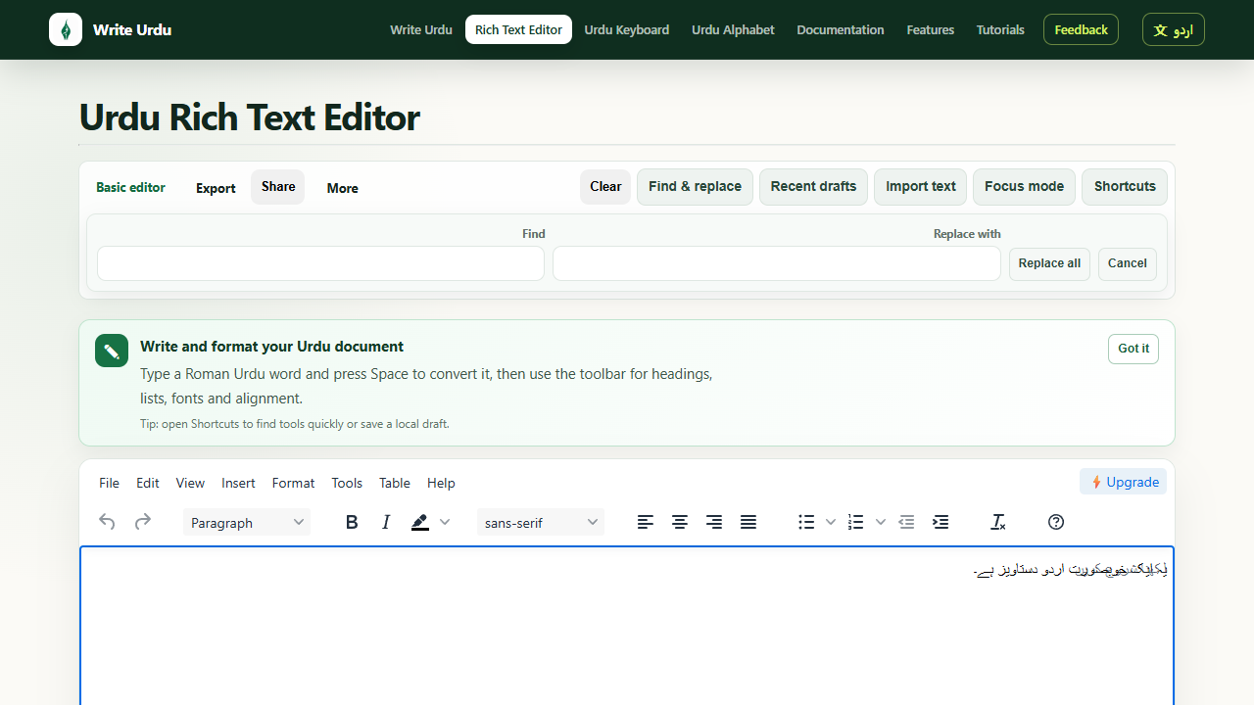Go to the Urdu Keyboard page
Screen dimensions: 1254x705
point(627,29)
